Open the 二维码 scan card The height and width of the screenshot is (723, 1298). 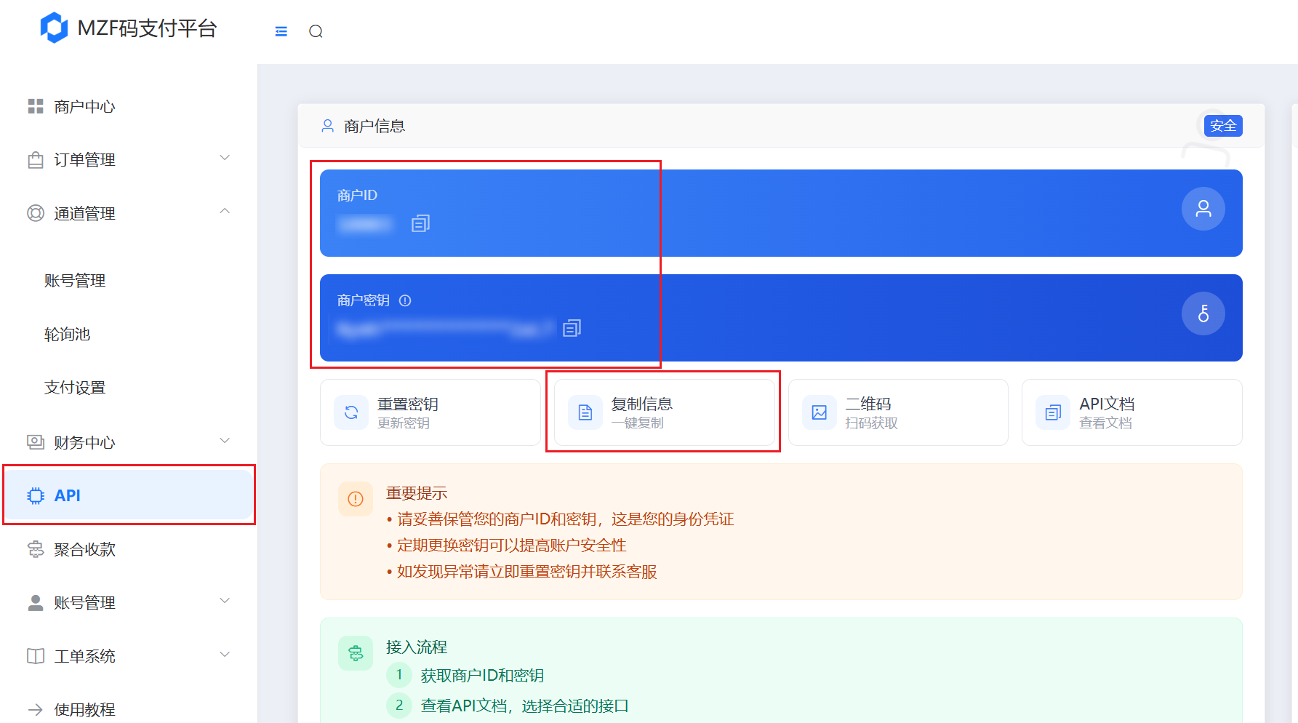[898, 412]
